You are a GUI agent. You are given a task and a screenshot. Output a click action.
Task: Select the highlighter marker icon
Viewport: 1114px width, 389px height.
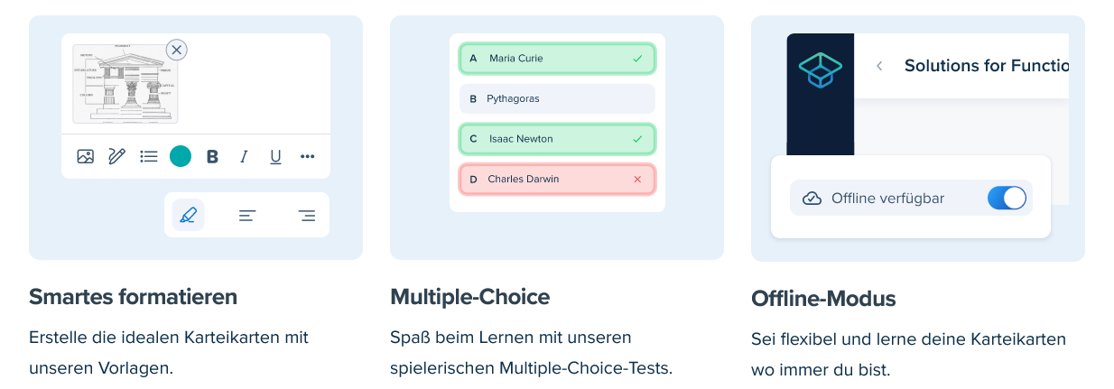pos(188,215)
